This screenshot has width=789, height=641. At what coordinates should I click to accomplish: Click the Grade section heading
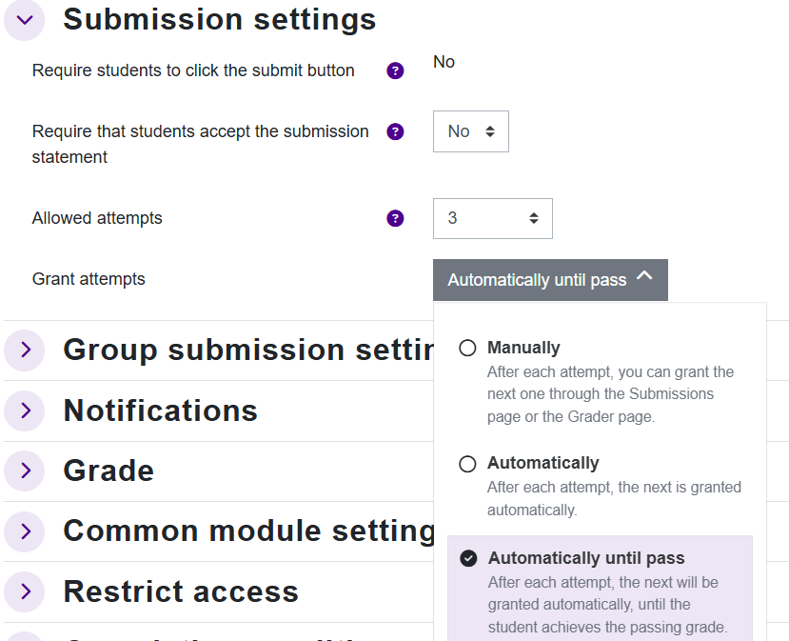click(108, 471)
